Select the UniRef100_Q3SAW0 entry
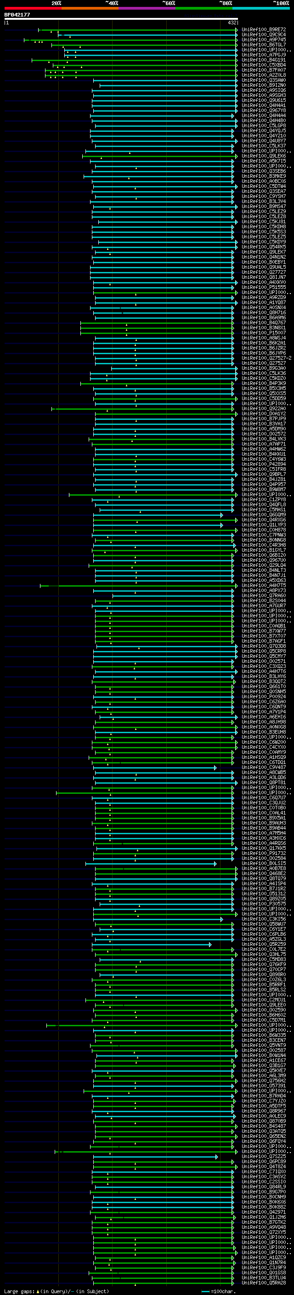 point(263,80)
